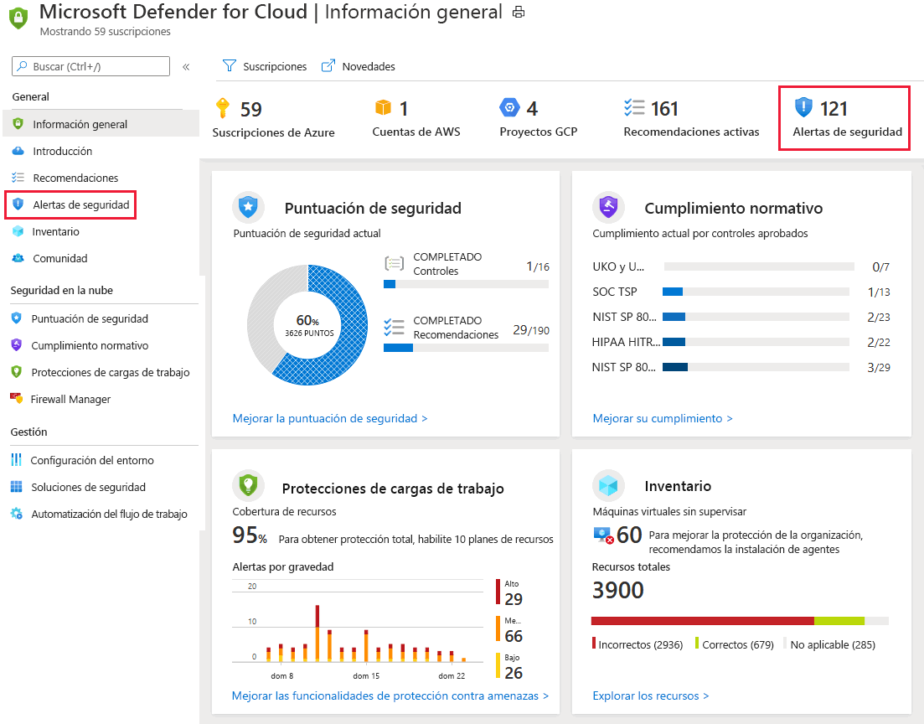
Task: Click the 121 Alertas de seguridad tile
Action: 844,118
